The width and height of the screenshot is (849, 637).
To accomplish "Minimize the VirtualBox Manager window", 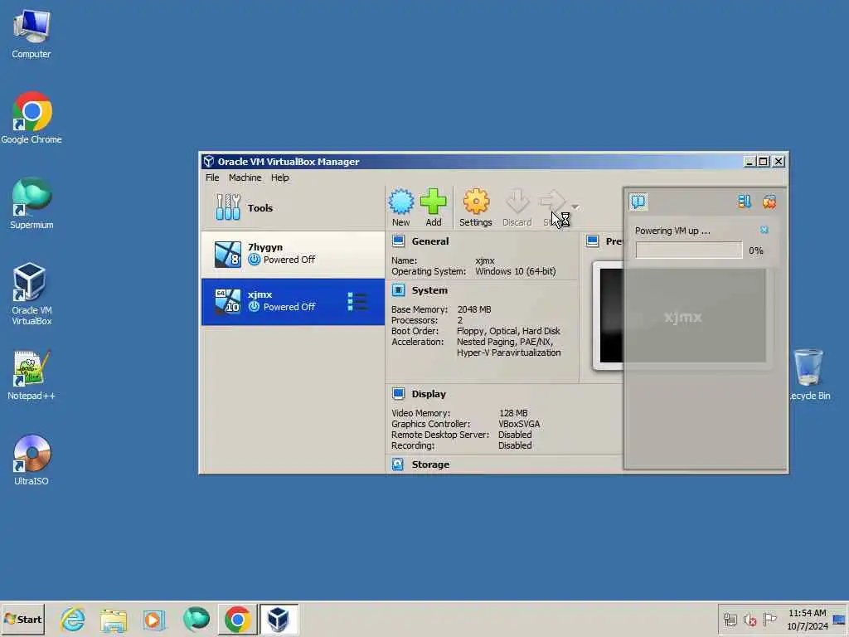I will point(750,162).
